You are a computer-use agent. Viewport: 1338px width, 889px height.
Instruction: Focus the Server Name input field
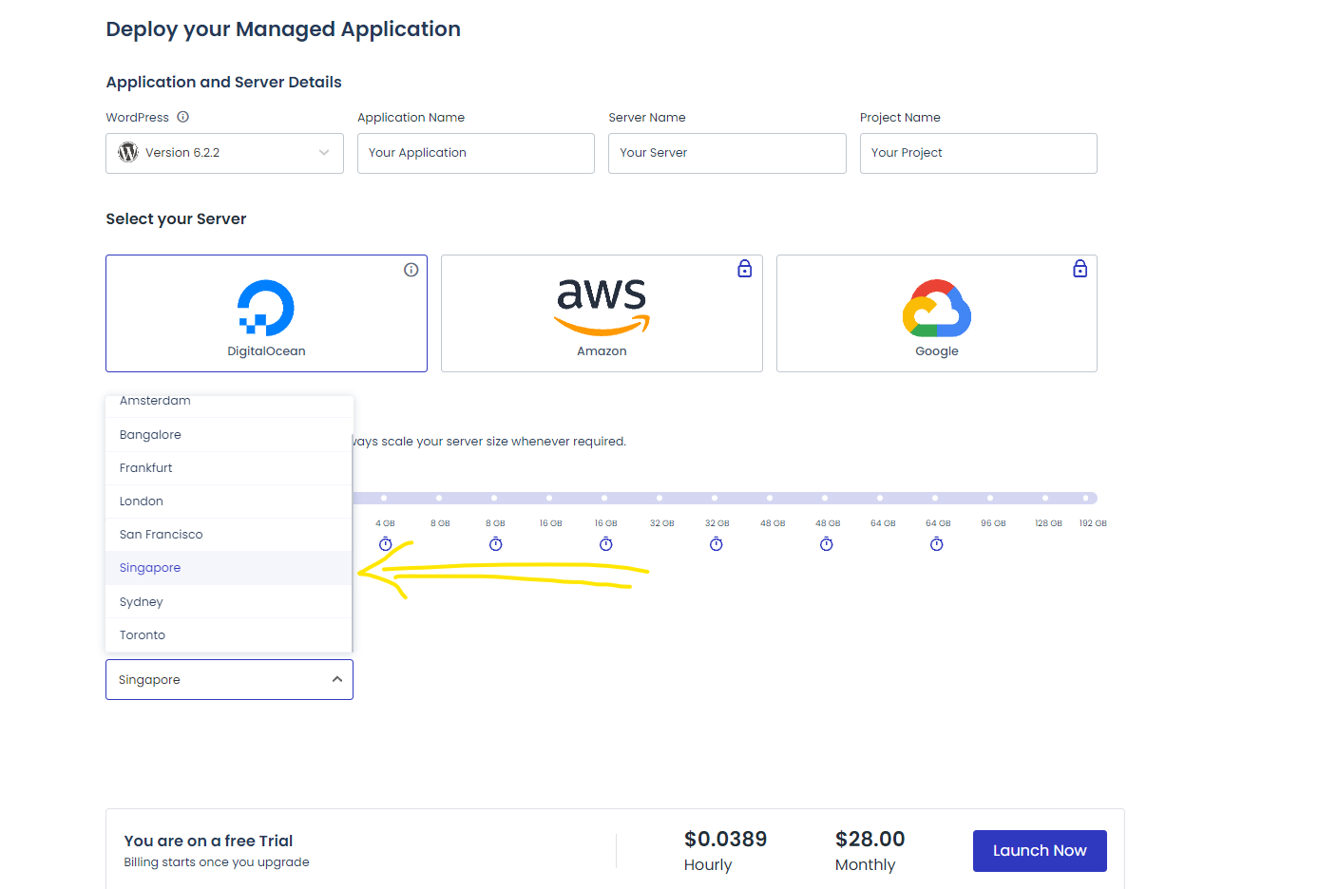pos(727,153)
